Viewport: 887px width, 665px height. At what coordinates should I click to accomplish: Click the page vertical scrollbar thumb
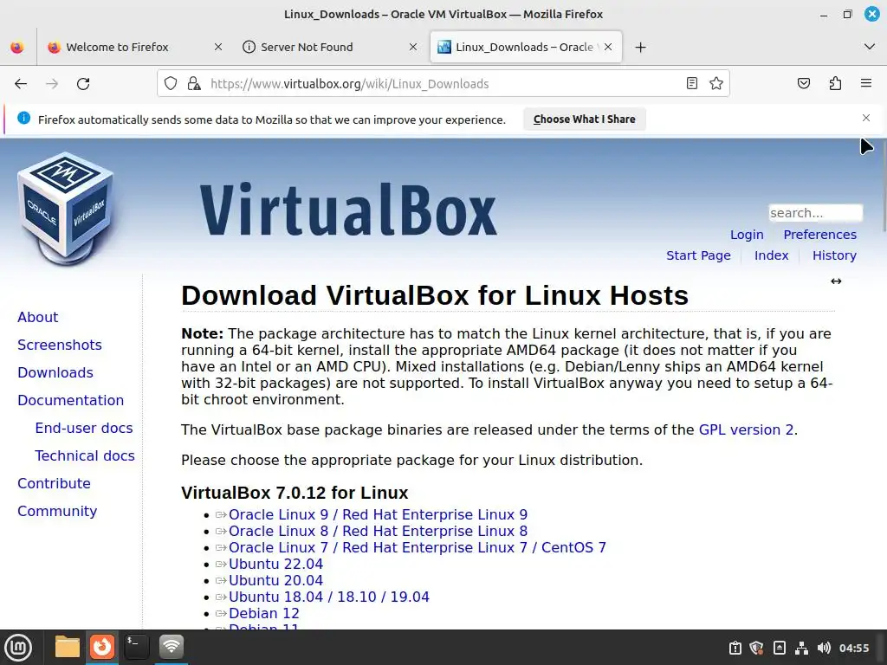[884, 185]
